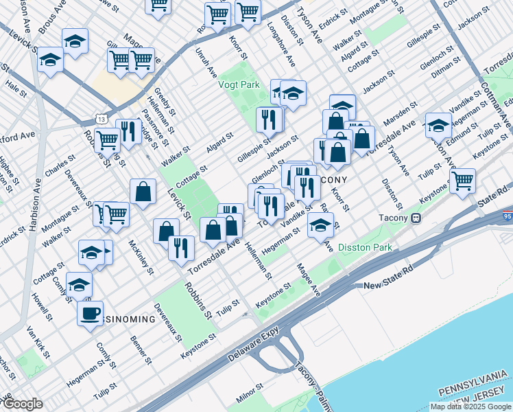Image resolution: width=513 pixels, height=412 pixels.
Task: Click the US Route 13 shield
Action: (102, 119)
